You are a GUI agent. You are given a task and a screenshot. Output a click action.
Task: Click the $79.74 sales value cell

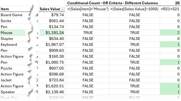click(52, 15)
